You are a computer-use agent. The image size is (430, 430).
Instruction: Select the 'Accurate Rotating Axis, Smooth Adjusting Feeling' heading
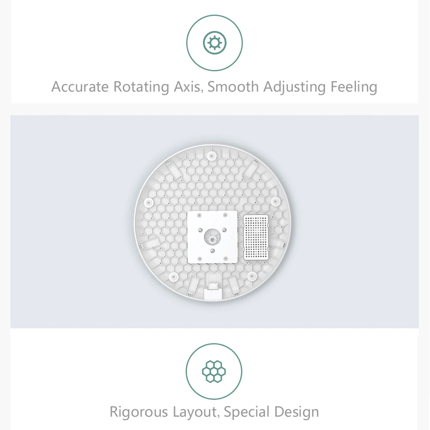(214, 87)
